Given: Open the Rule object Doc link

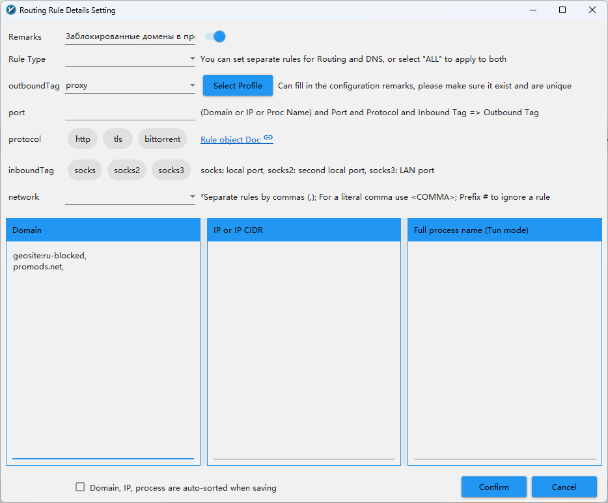Looking at the screenshot, I should coord(230,140).
